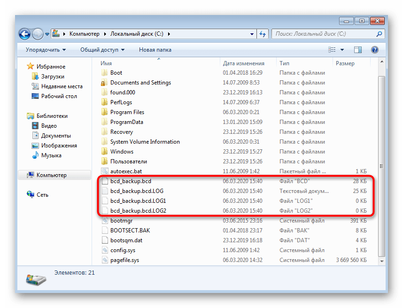Image resolution: width=403 pixels, height=308 pixels.
Task: Select the Сеть network icon
Action: [x=31, y=195]
